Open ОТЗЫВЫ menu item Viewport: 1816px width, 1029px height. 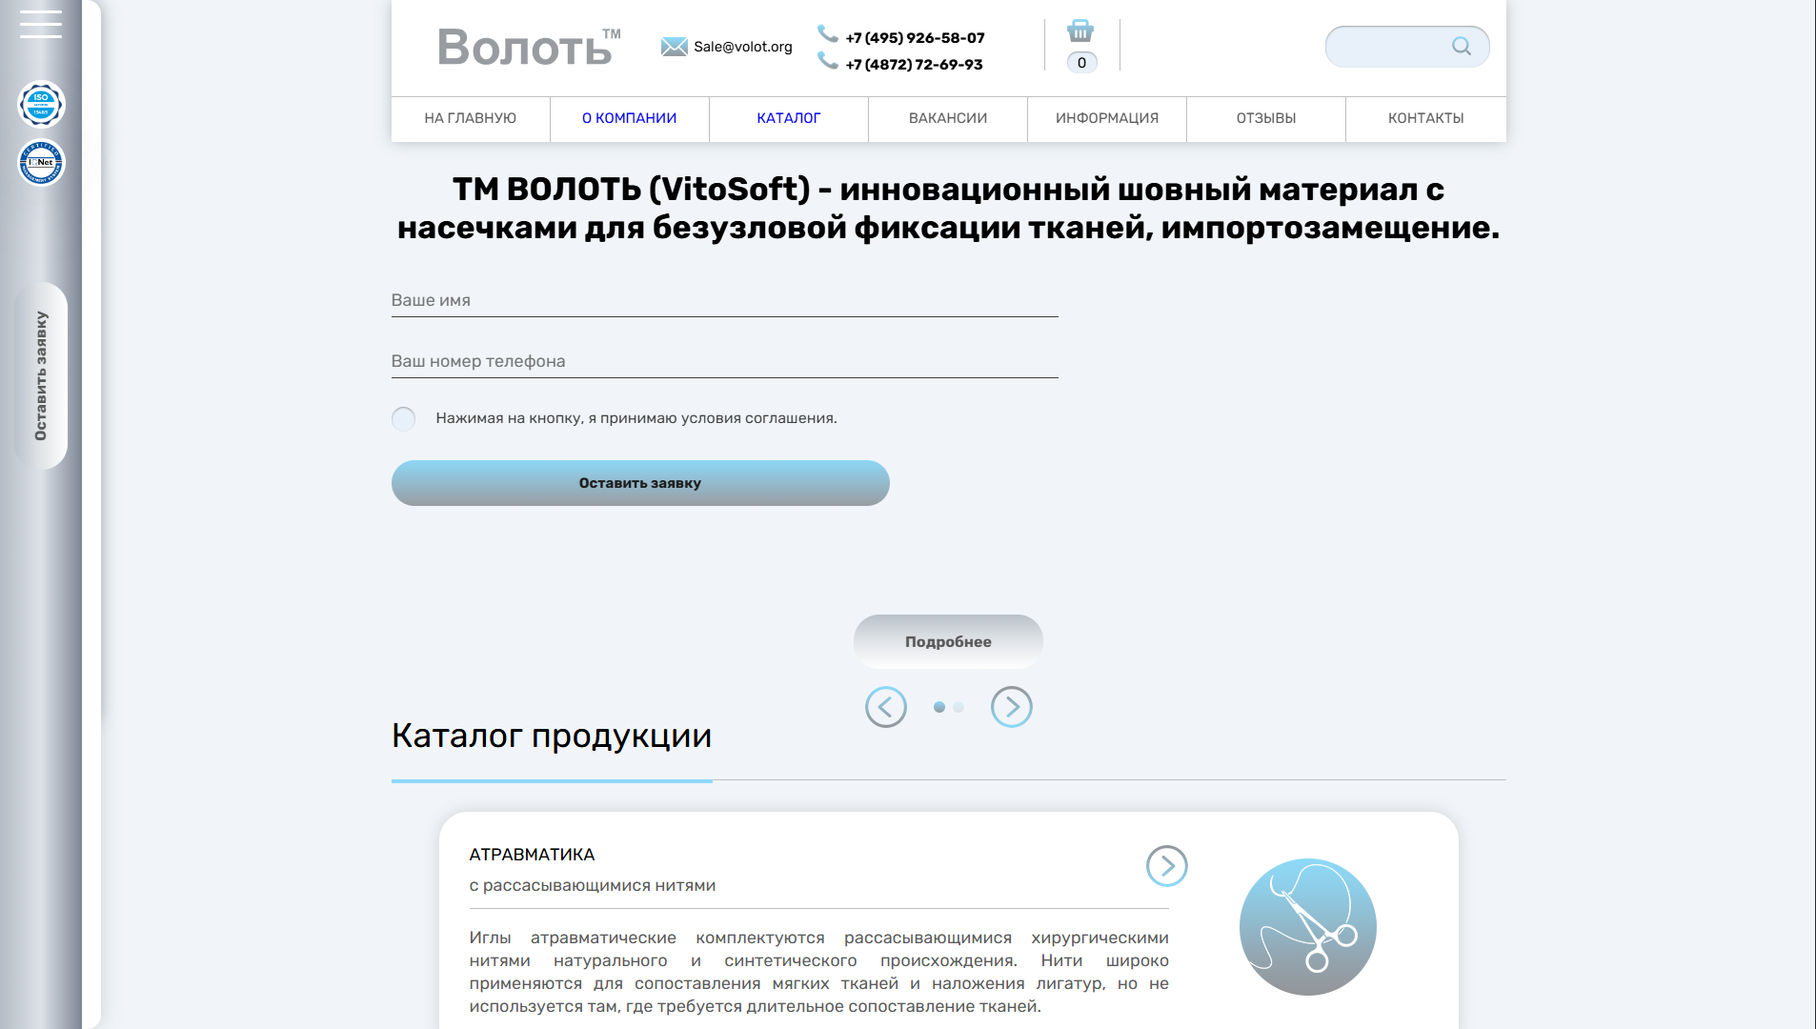pyautogui.click(x=1265, y=118)
